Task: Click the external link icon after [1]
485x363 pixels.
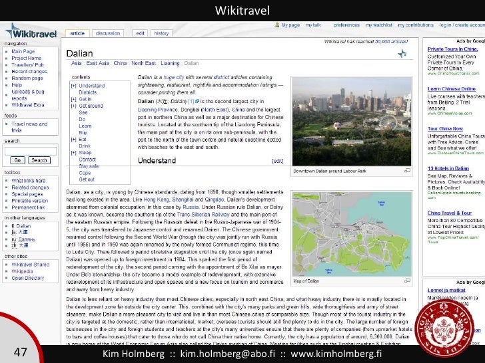Action: [197, 101]
